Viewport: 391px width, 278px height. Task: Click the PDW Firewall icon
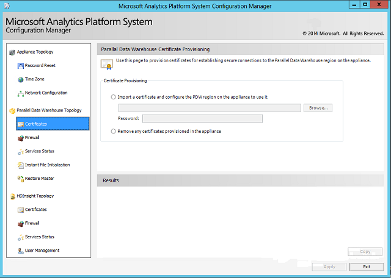pos(21,138)
